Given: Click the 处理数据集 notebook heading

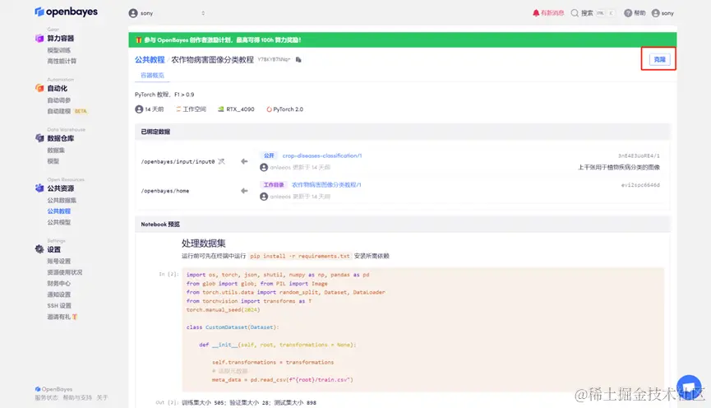Looking at the screenshot, I should click(x=204, y=243).
